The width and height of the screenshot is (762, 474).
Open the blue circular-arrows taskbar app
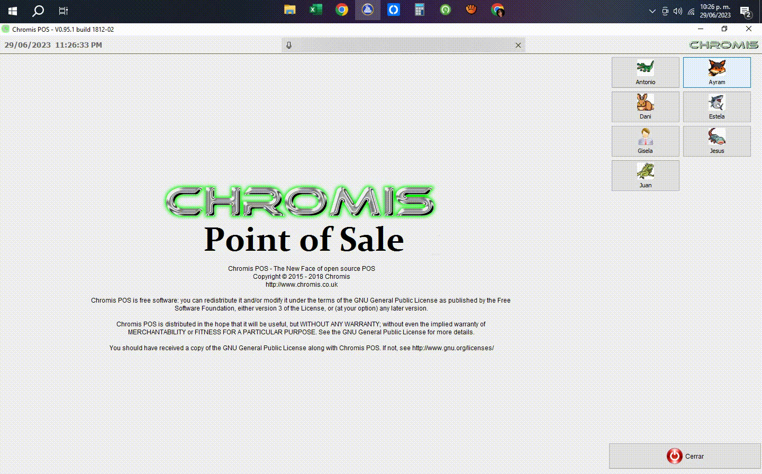(x=393, y=10)
